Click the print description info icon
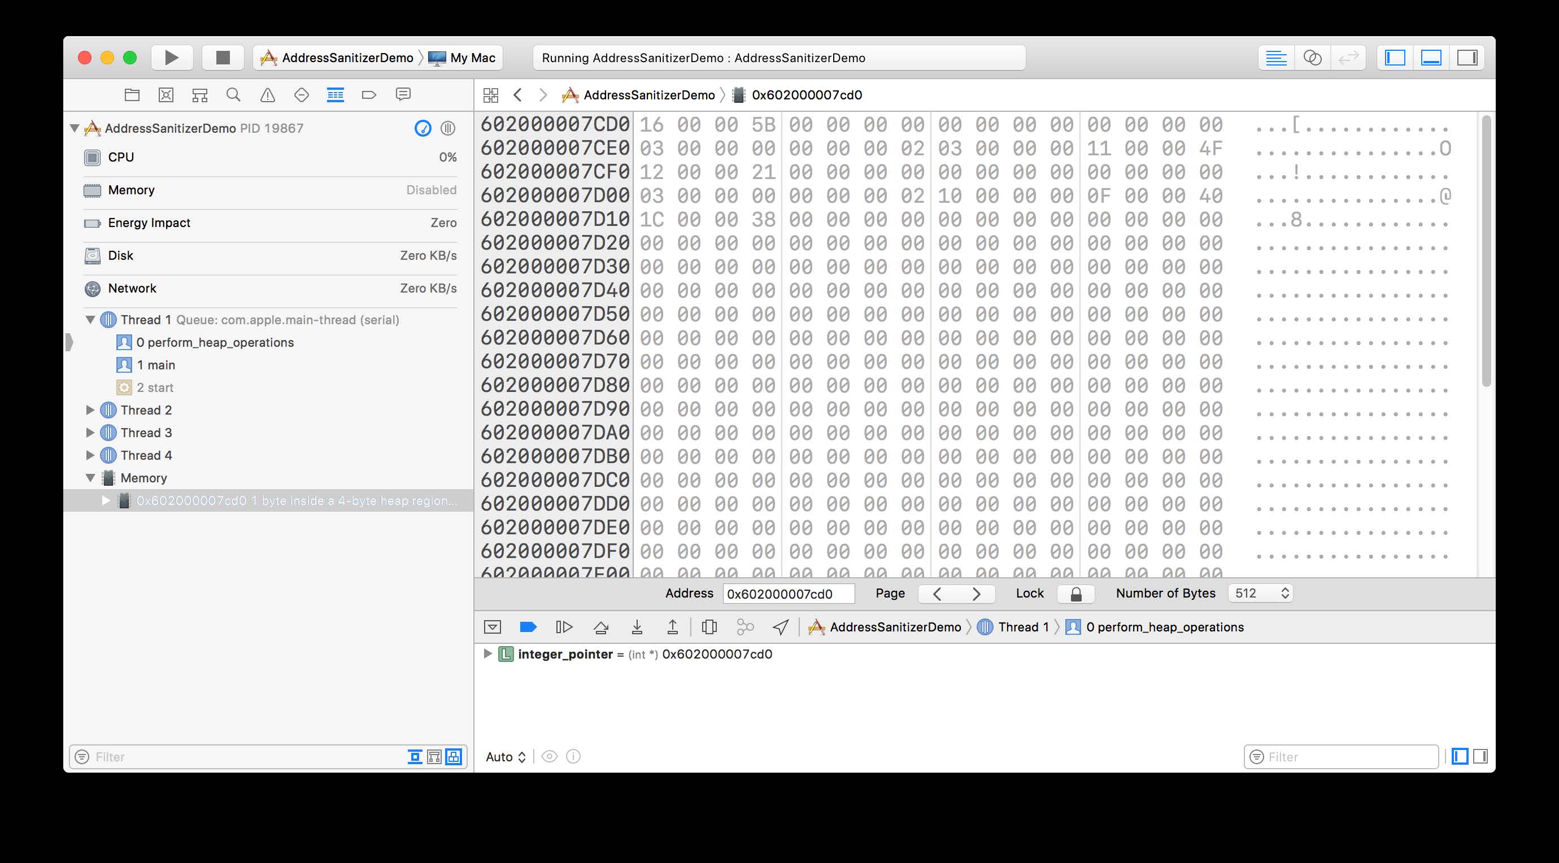 pos(573,756)
